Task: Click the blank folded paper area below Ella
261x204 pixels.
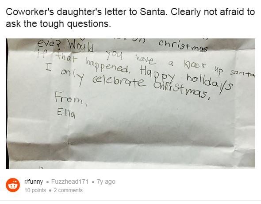Action: point(150,133)
